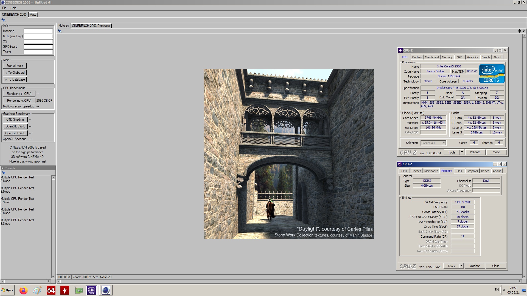
Task: Click the pin icon under Pictures tab
Action: [60, 31]
